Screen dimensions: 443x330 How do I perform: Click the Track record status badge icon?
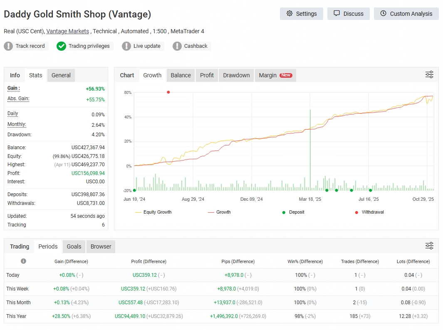pyautogui.click(x=8, y=46)
